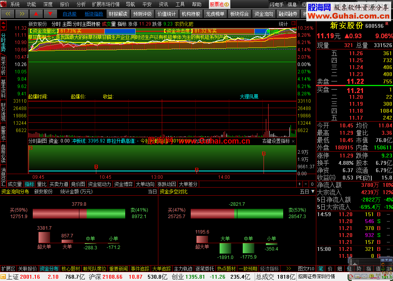The height and width of the screenshot is (281, 393).
Task: Switch to the 成交量 indicator tab
Action: (x=15, y=185)
